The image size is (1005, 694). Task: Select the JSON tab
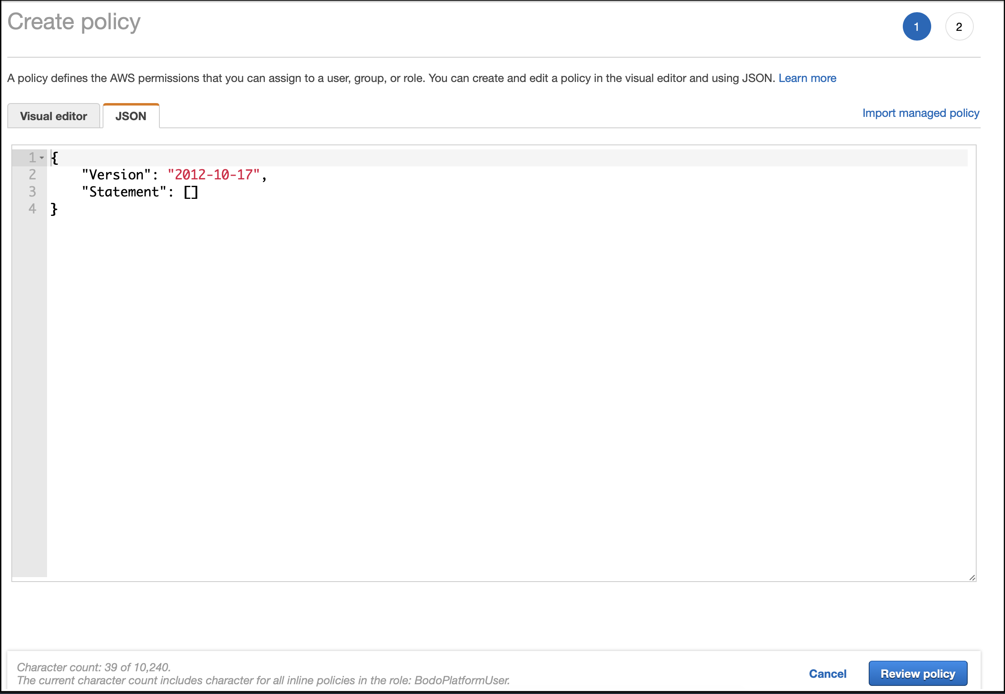131,116
